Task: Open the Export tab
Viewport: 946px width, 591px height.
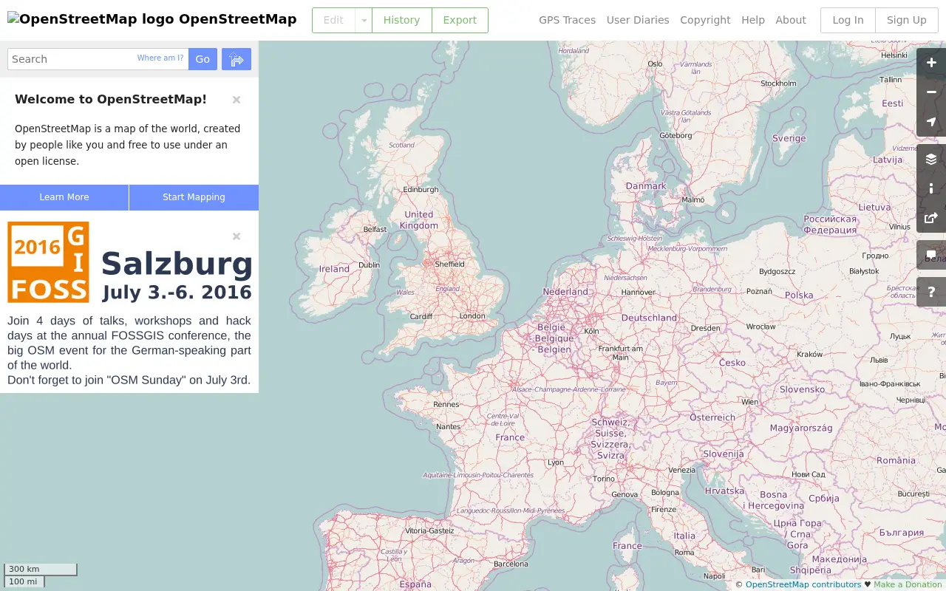Action: [460, 20]
